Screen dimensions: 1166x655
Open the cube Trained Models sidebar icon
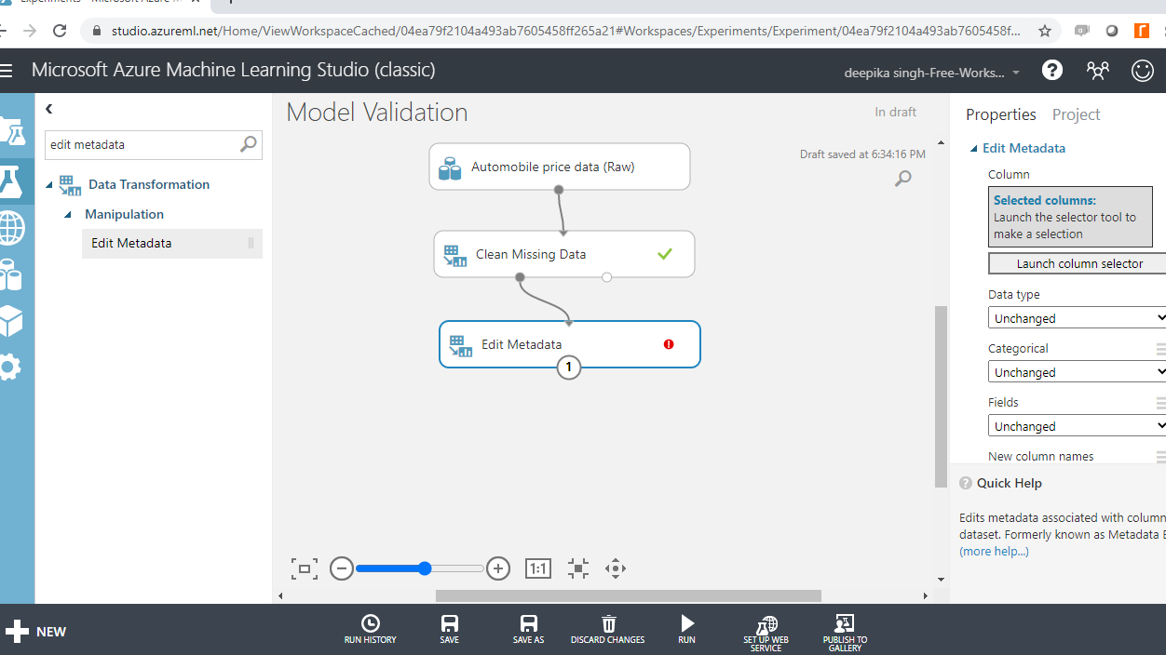point(10,322)
